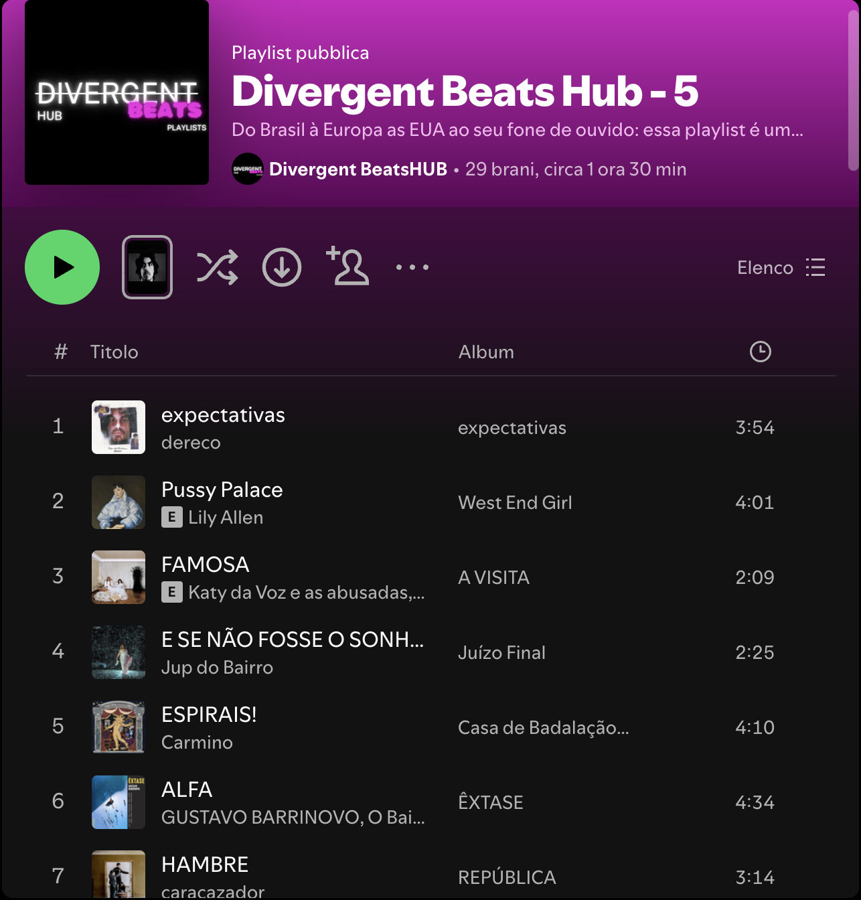
Task: Start playback with the green play button
Action: (x=62, y=267)
